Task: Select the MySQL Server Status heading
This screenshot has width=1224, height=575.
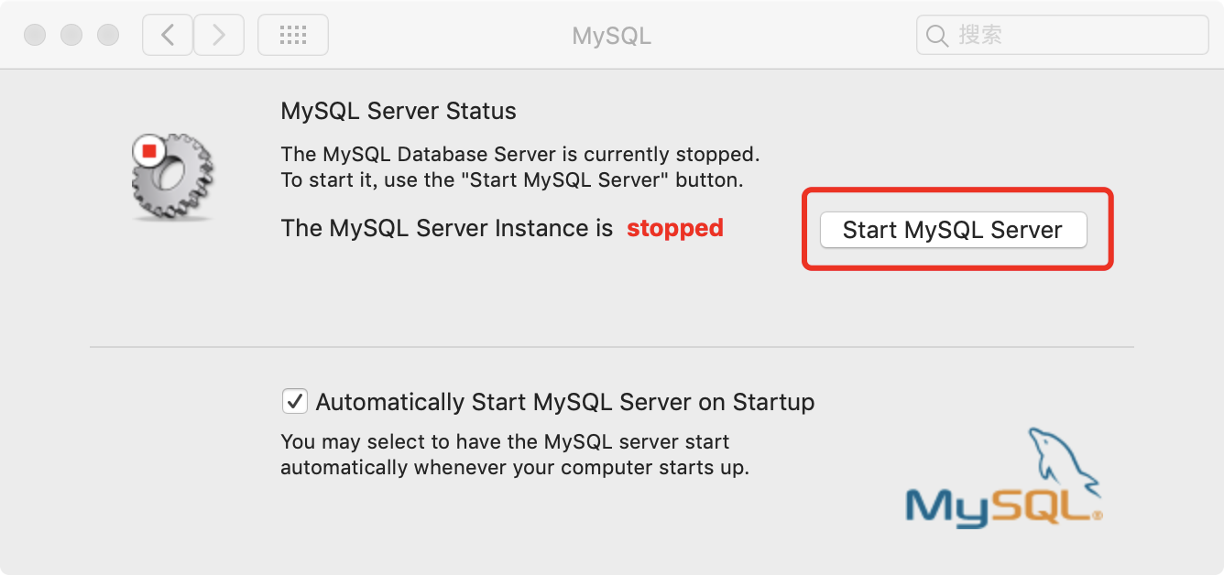Action: point(399,112)
